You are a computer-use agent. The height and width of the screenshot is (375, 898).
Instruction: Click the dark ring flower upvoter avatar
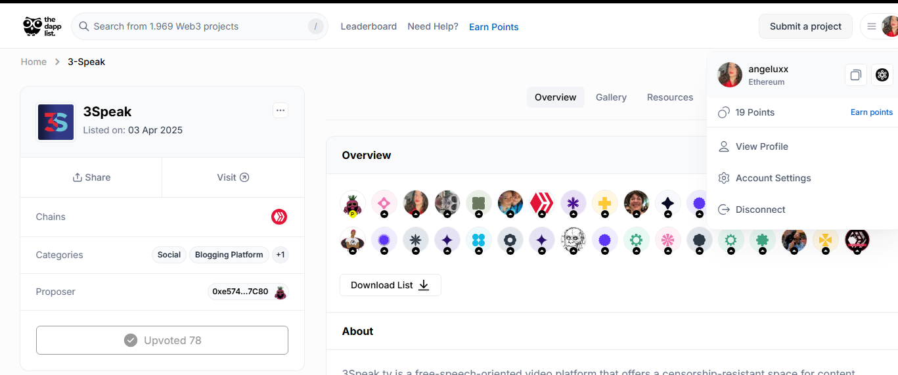[x=510, y=240]
